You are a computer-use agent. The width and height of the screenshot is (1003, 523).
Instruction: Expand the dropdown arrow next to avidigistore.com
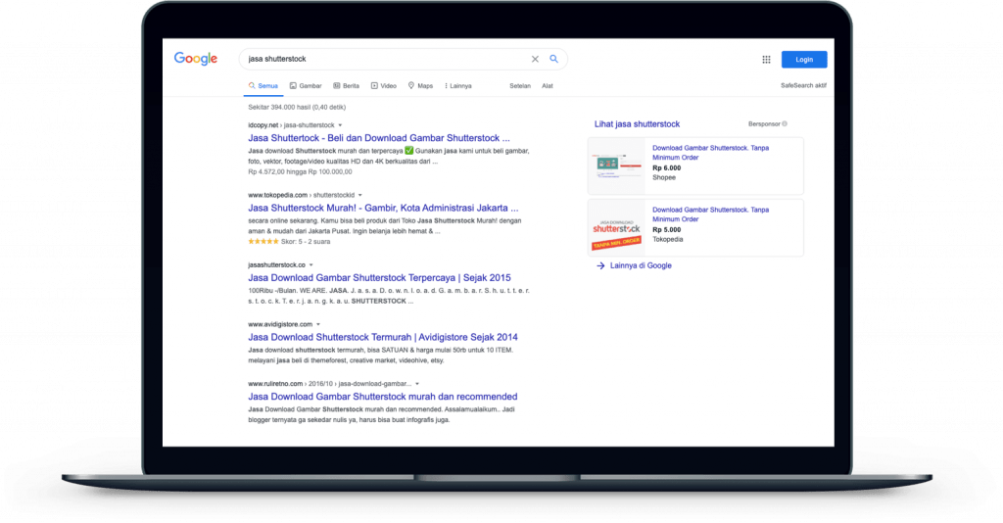(318, 324)
